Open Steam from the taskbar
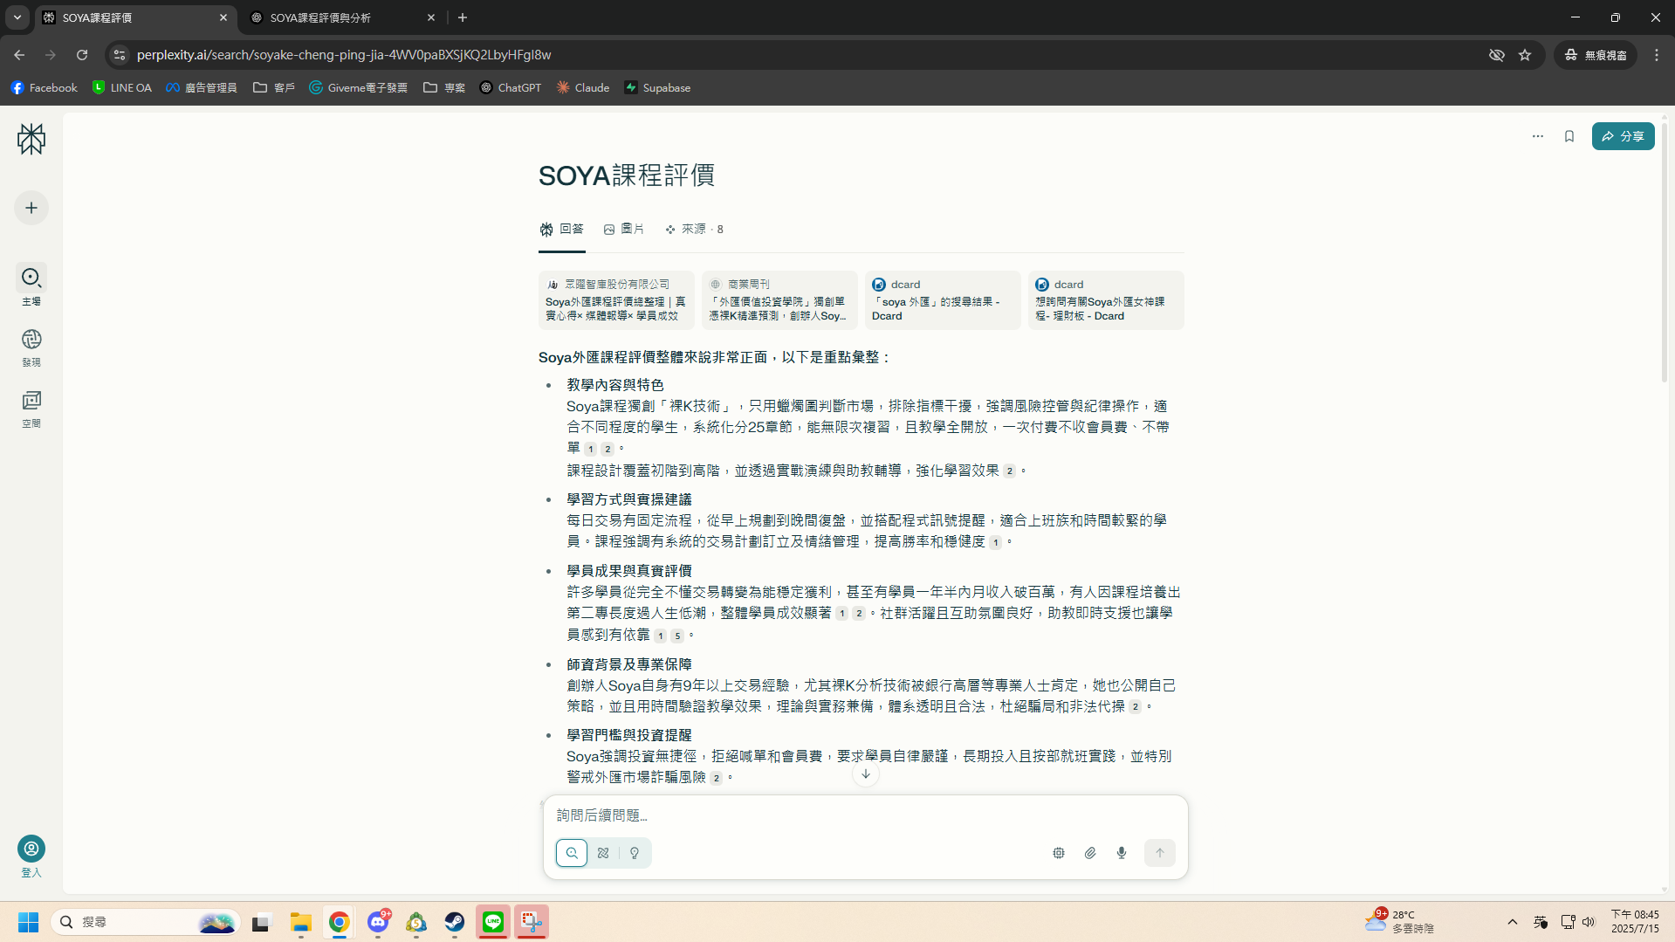The image size is (1675, 942). [x=455, y=922]
